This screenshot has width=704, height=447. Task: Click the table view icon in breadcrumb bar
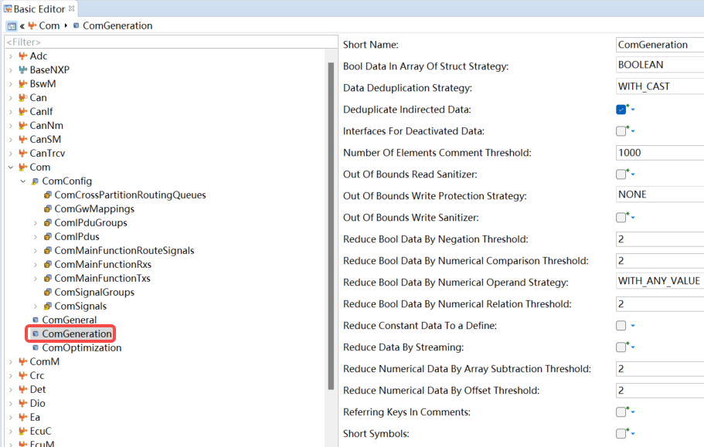coord(12,26)
